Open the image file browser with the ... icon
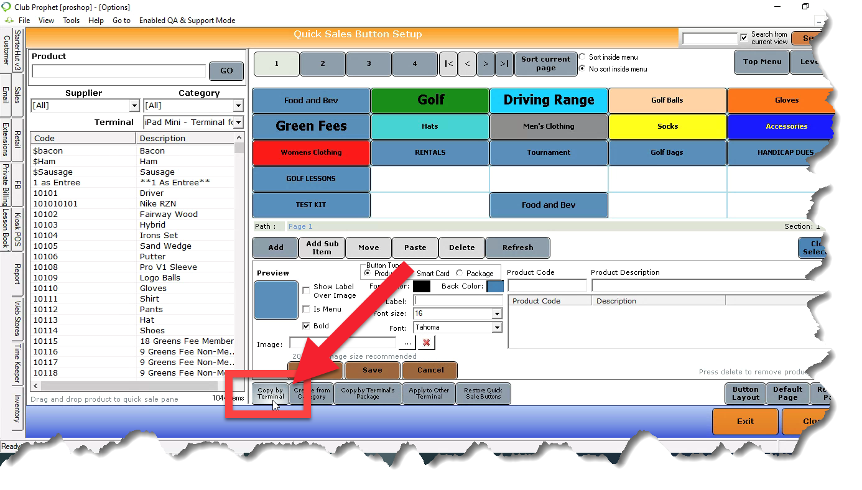This screenshot has height=490, width=862. (407, 342)
